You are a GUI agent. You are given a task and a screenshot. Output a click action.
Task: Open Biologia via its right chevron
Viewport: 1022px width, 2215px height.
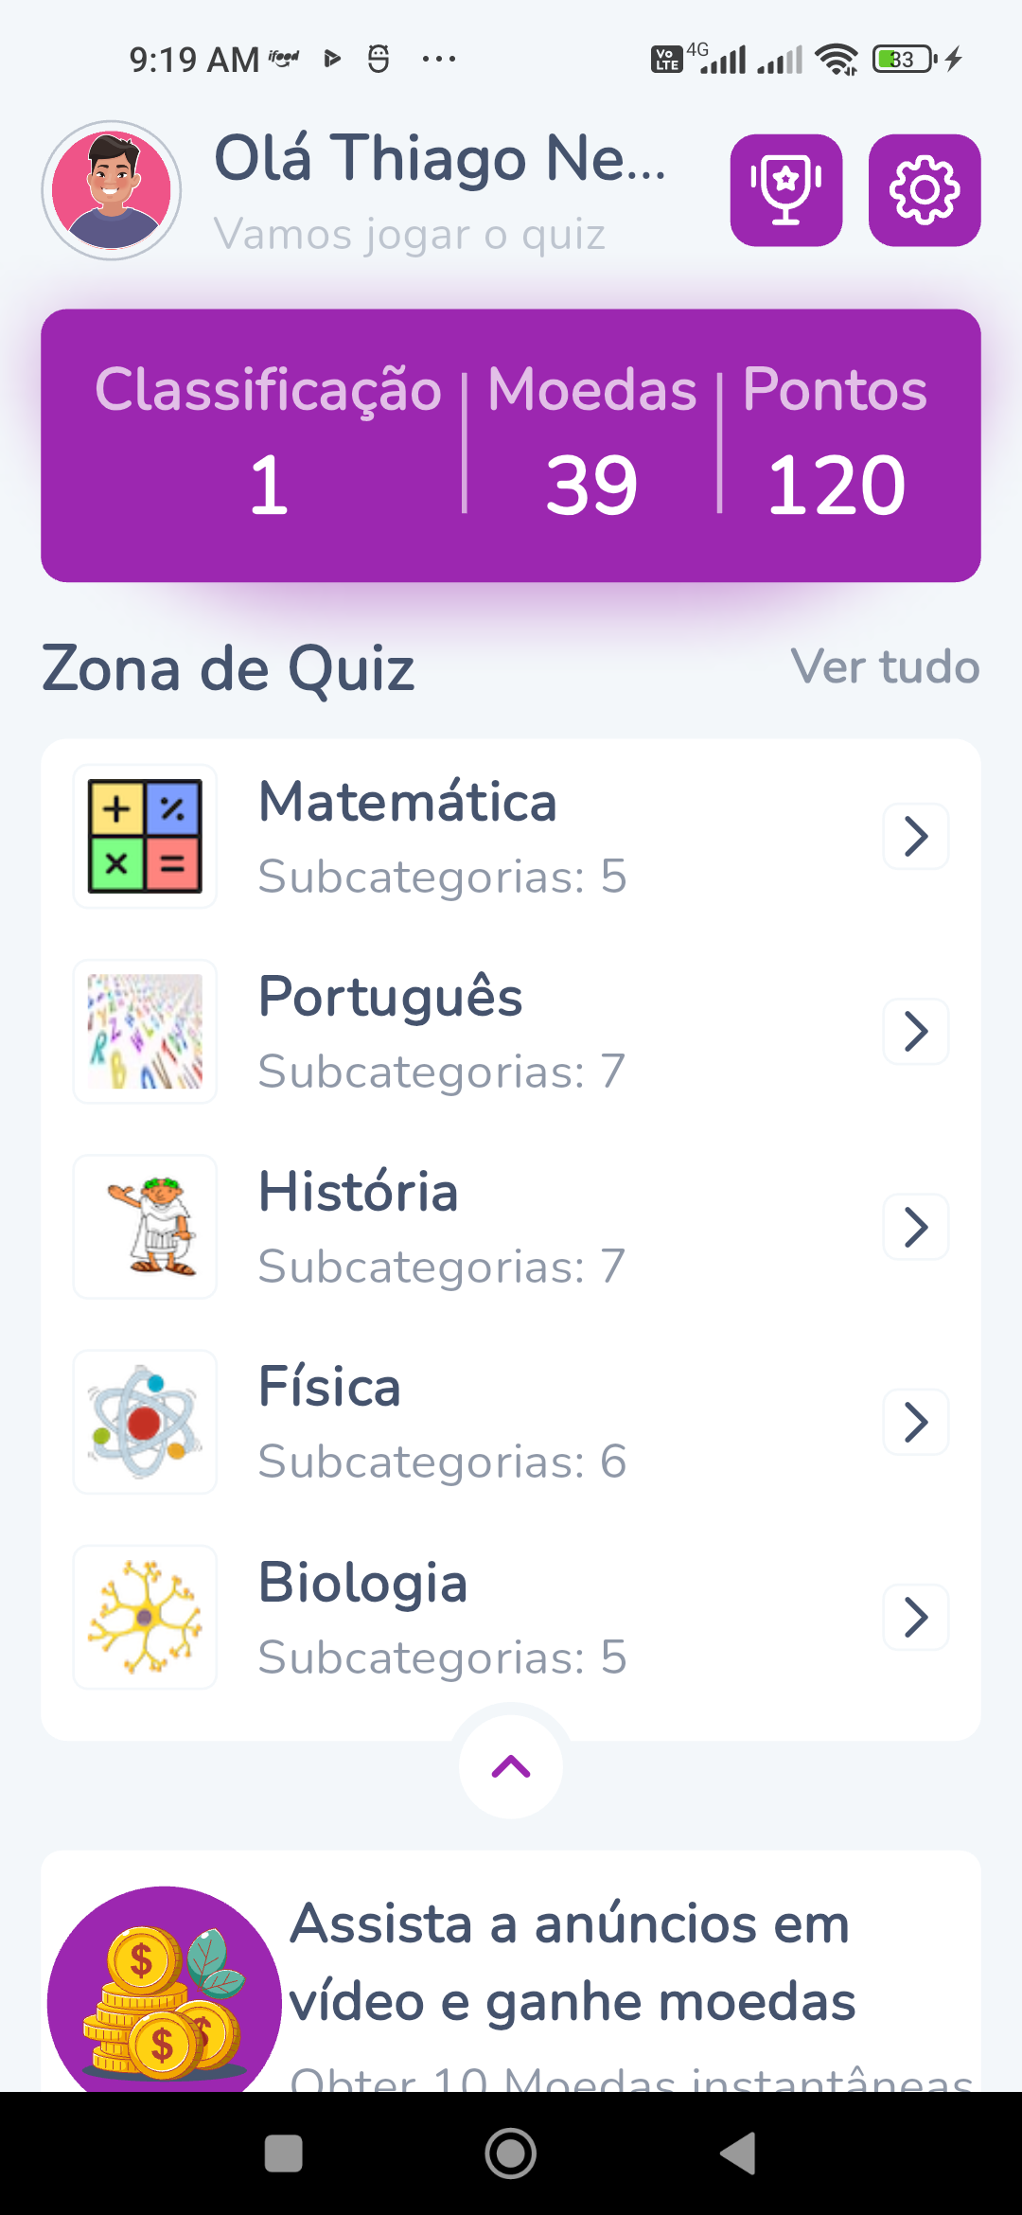coord(915,1617)
